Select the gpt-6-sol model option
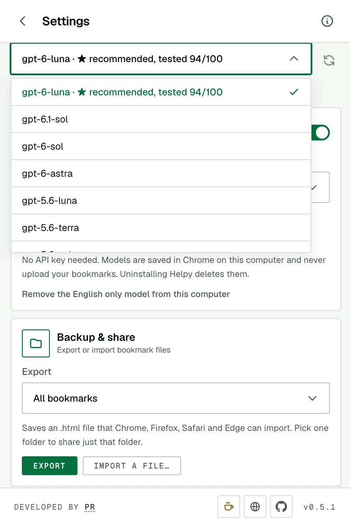350x525 pixels. [x=161, y=146]
